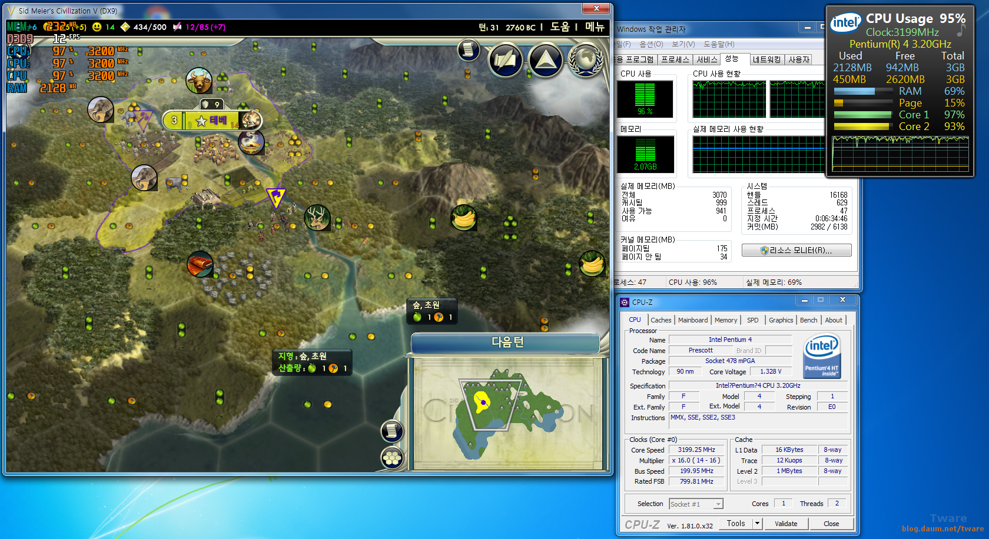Click the Close button in CPU-Z
This screenshot has width=989, height=539.
pyautogui.click(x=831, y=524)
